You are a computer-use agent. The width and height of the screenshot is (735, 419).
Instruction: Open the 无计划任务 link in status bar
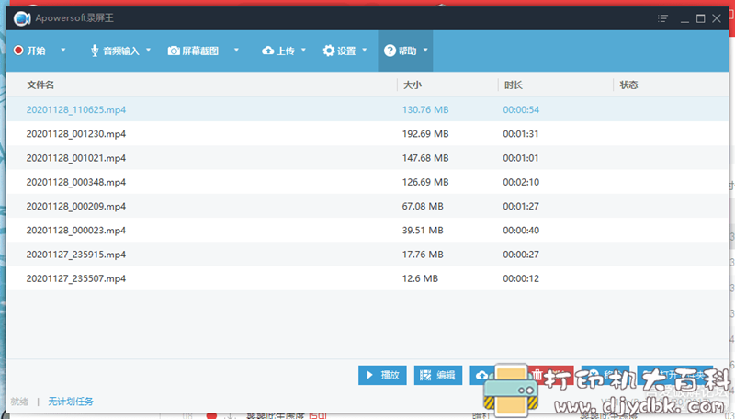(71, 402)
